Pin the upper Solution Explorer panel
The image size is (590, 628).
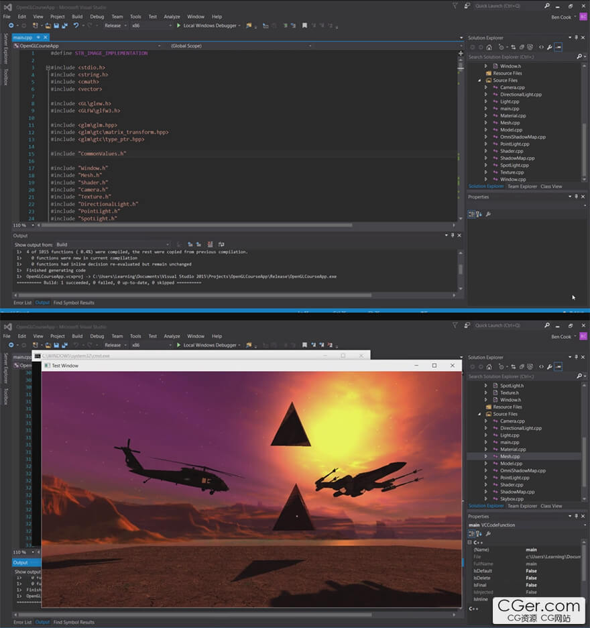pos(577,38)
